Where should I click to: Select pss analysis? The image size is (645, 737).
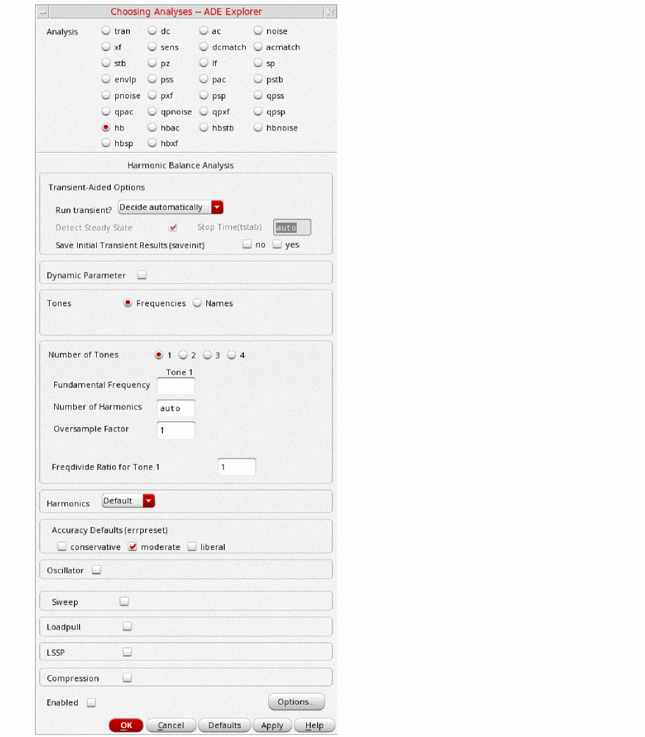tap(152, 80)
